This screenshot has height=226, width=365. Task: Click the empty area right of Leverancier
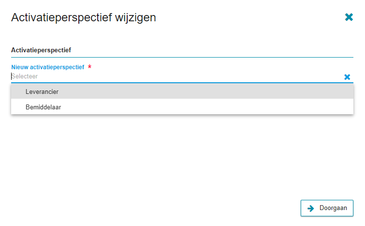click(x=205, y=91)
